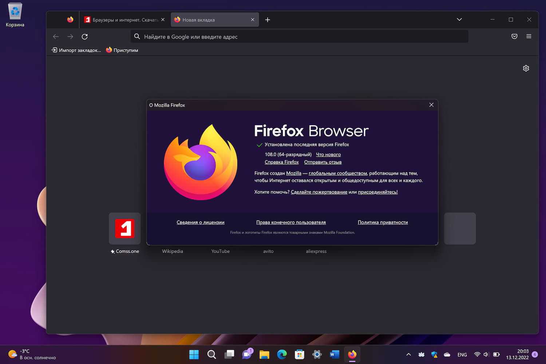Open File Explorer from the taskbar

pos(264,354)
